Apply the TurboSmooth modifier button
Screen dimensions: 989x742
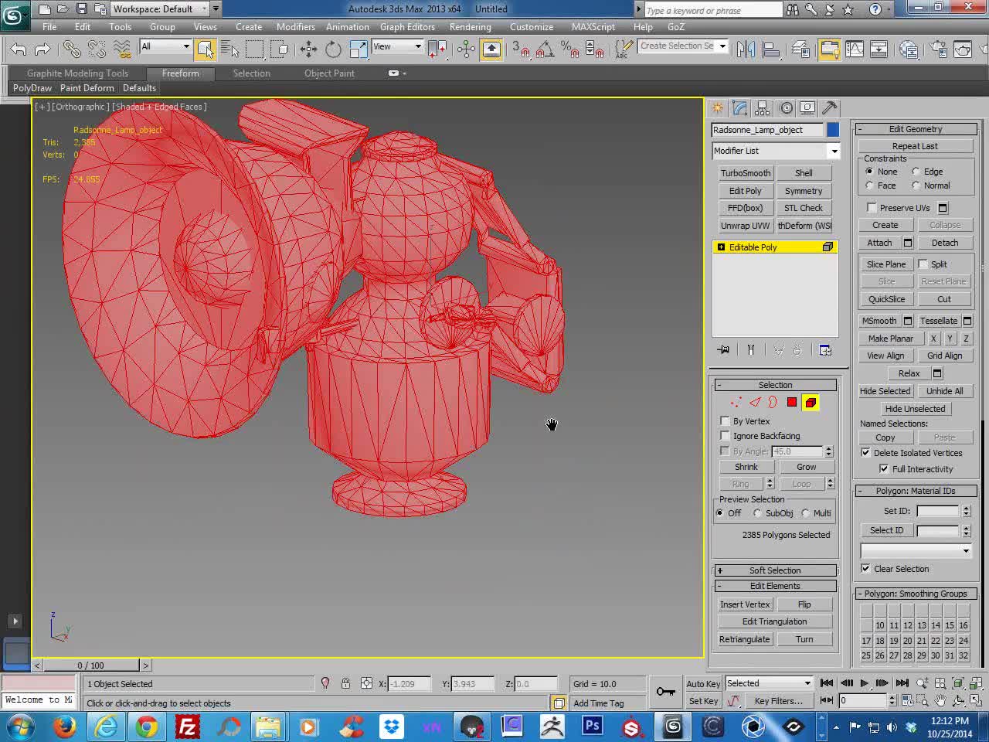click(x=745, y=173)
